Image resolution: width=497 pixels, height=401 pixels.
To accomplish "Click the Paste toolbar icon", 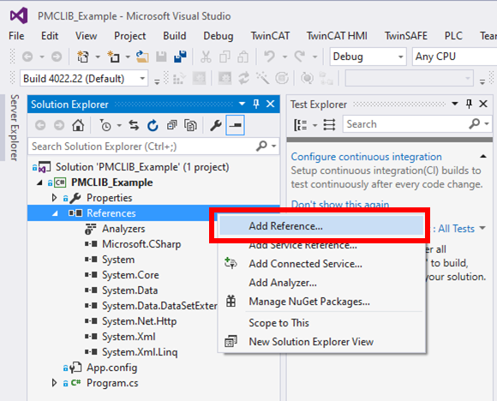I will click(243, 57).
